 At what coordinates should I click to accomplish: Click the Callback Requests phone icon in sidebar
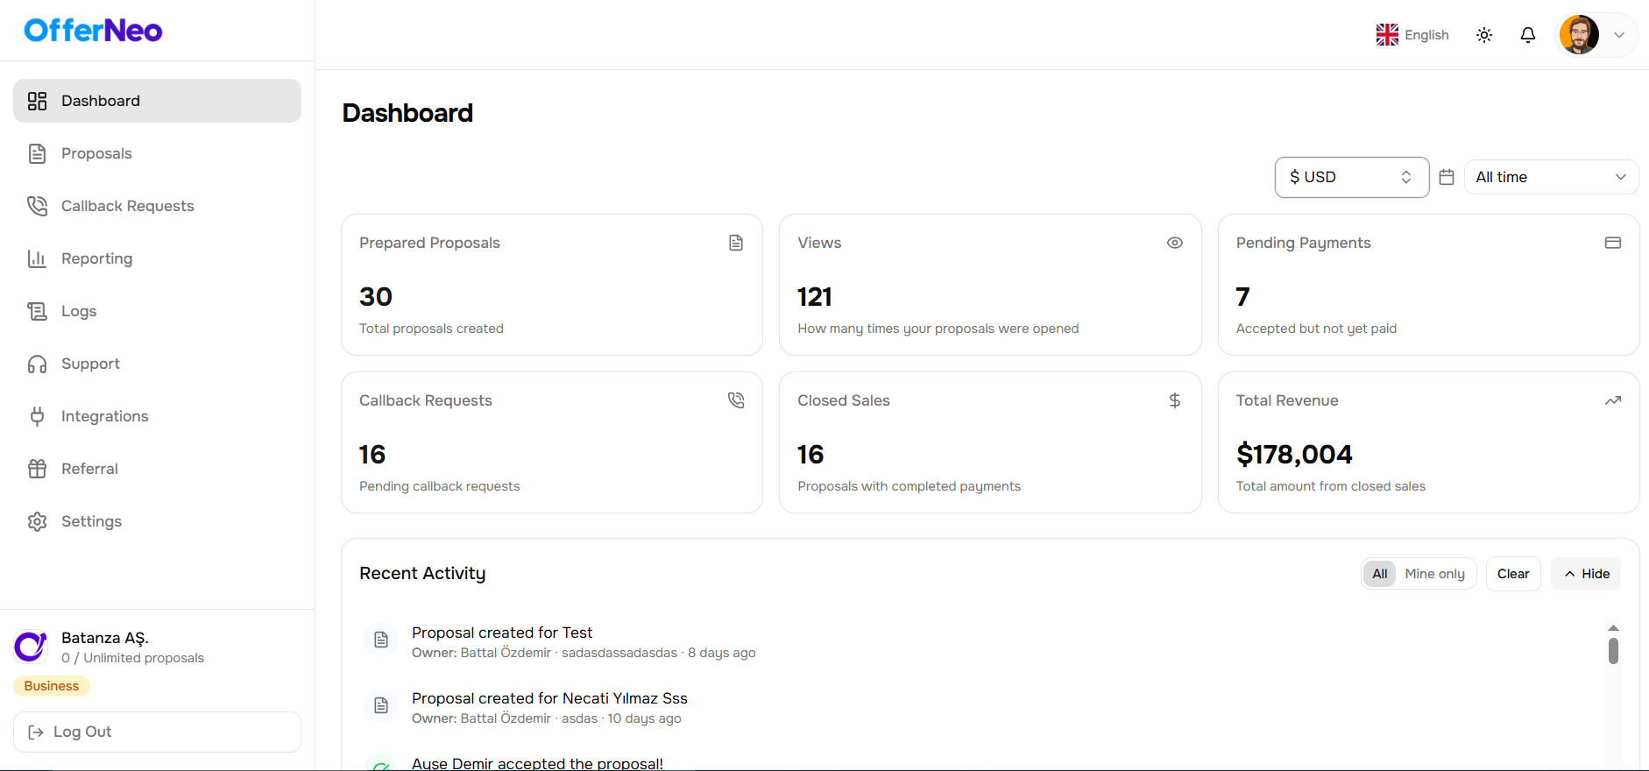click(37, 206)
